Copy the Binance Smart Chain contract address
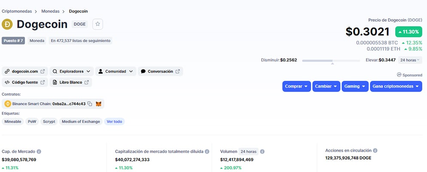Screen dimensions: 427x172 90,104
